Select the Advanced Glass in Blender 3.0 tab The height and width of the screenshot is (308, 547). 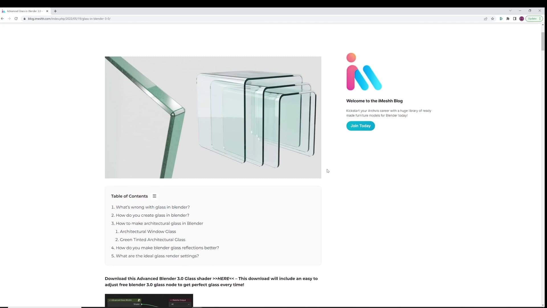(x=25, y=11)
